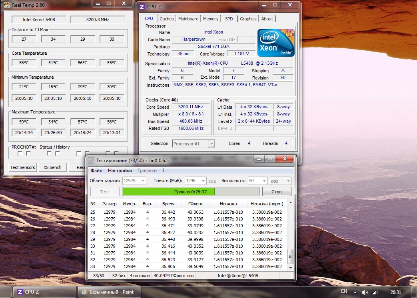Open the Графики menu in LinX

pyautogui.click(x=147, y=171)
